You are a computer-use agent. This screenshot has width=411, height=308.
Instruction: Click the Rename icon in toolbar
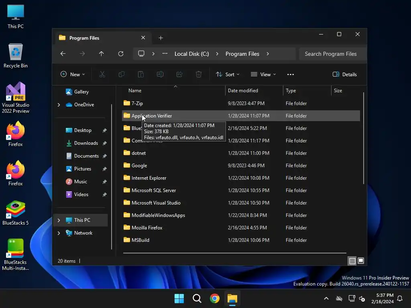click(160, 74)
